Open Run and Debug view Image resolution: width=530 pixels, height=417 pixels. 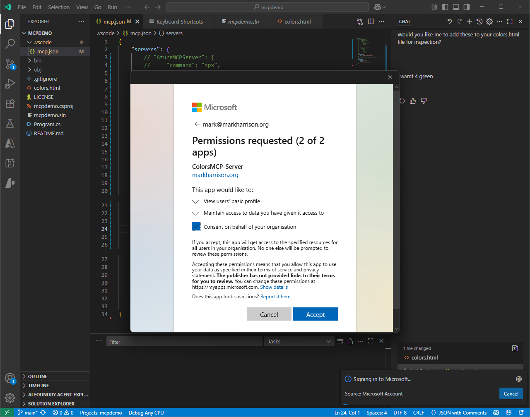pos(10,84)
